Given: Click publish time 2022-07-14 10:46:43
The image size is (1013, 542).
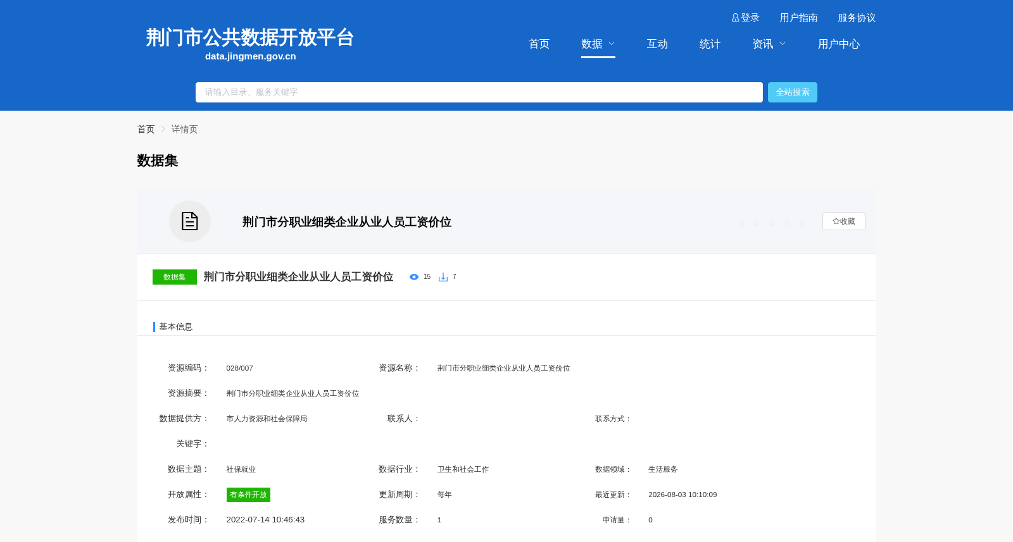Looking at the screenshot, I should [265, 520].
